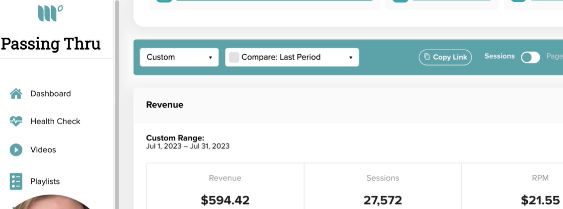Open the Custom date range dropdown
Image resolution: width=563 pixels, height=209 pixels.
pos(179,57)
